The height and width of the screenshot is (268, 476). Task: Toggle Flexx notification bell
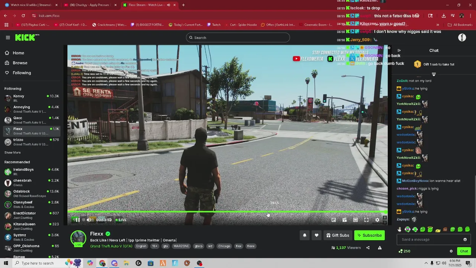pyautogui.click(x=305, y=235)
